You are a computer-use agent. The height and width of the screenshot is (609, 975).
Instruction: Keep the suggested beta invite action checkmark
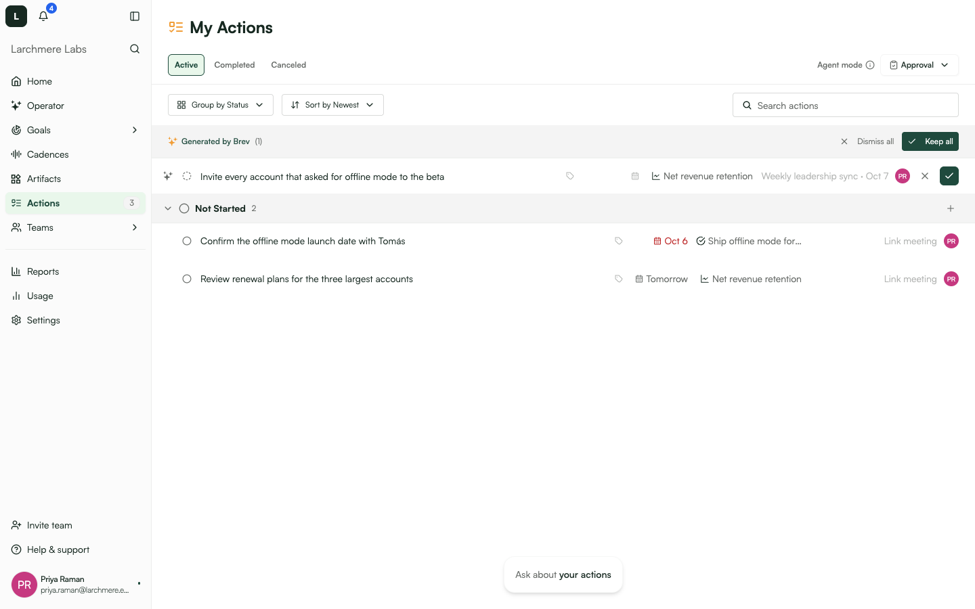tap(949, 176)
